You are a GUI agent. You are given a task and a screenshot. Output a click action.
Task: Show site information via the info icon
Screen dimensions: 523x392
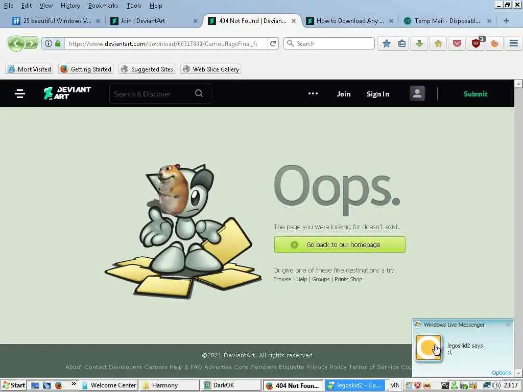49,43
